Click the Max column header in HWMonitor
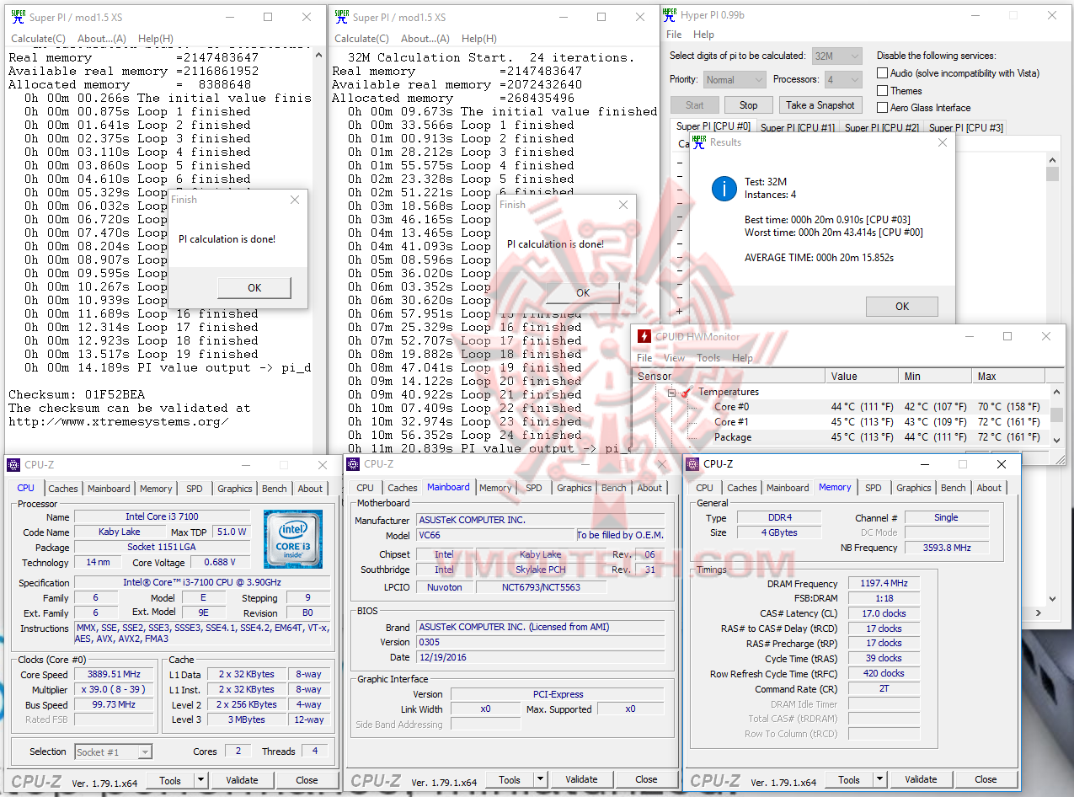 [1008, 376]
